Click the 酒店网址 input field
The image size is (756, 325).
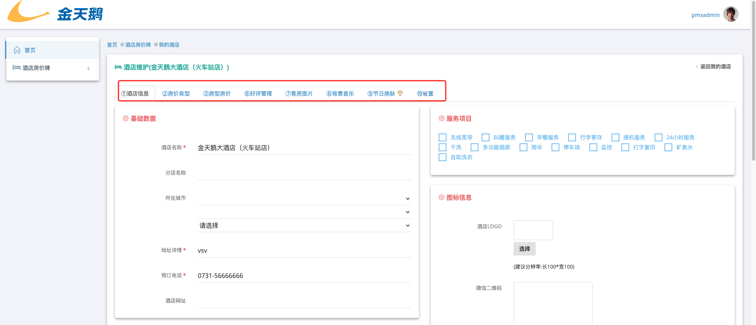(x=304, y=301)
